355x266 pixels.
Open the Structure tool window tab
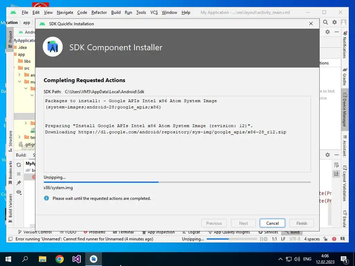(10, 141)
